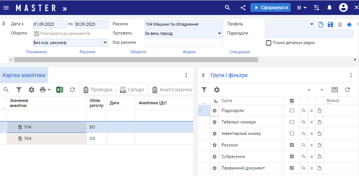Open the Спеціальні tab
Image resolution: width=359 pixels, height=176 pixels.
click(240, 52)
